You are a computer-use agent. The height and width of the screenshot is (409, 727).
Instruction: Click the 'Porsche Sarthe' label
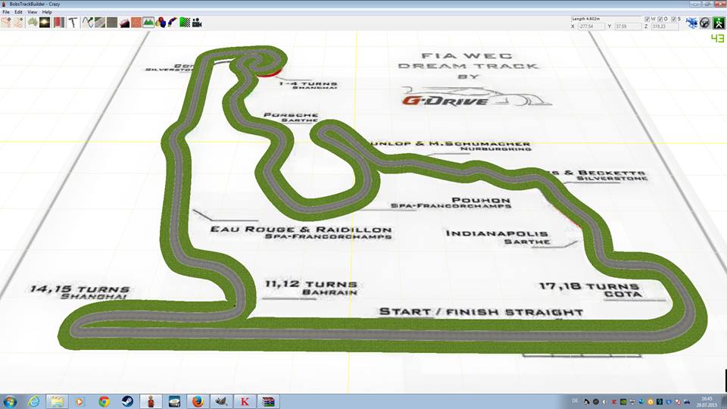(x=291, y=117)
